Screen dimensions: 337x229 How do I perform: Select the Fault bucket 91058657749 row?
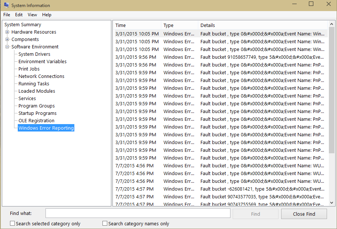221,57
